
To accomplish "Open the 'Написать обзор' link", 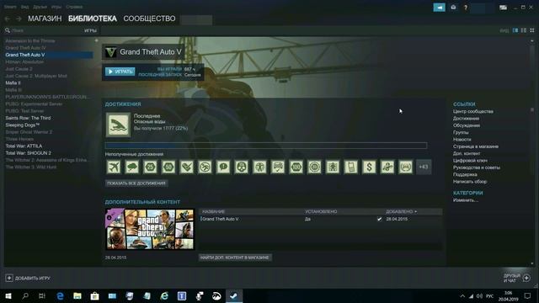I will (x=470, y=182).
